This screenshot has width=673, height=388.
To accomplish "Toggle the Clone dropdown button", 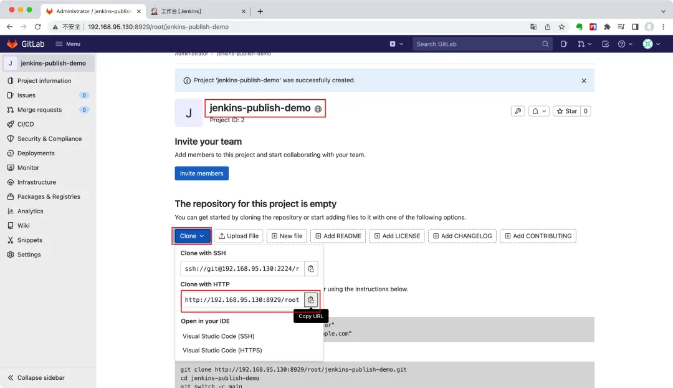I will [x=192, y=236].
